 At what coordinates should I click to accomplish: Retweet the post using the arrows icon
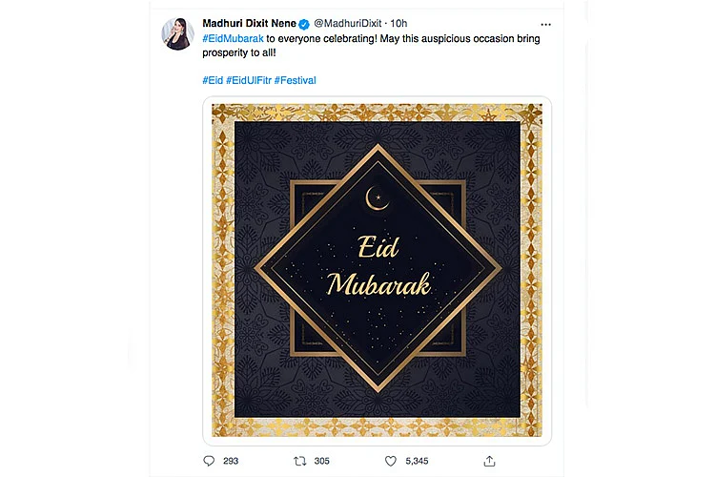(300, 461)
